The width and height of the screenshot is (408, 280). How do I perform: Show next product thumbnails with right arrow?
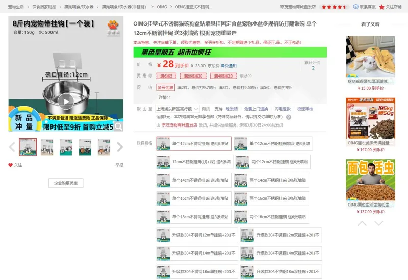click(120, 147)
